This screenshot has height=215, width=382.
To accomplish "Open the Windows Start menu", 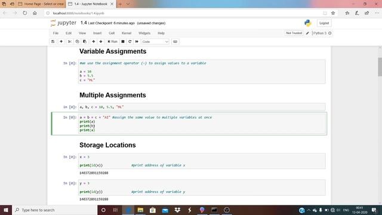I will 6,210.
